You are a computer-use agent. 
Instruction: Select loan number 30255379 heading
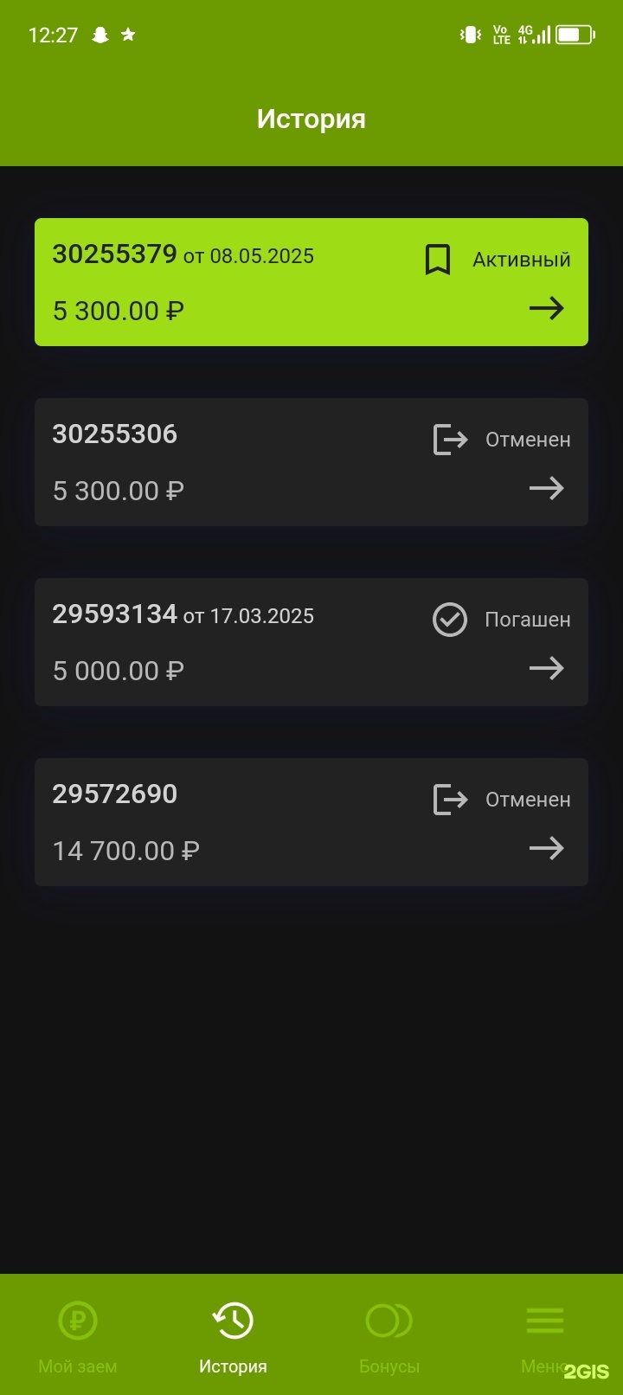[114, 254]
